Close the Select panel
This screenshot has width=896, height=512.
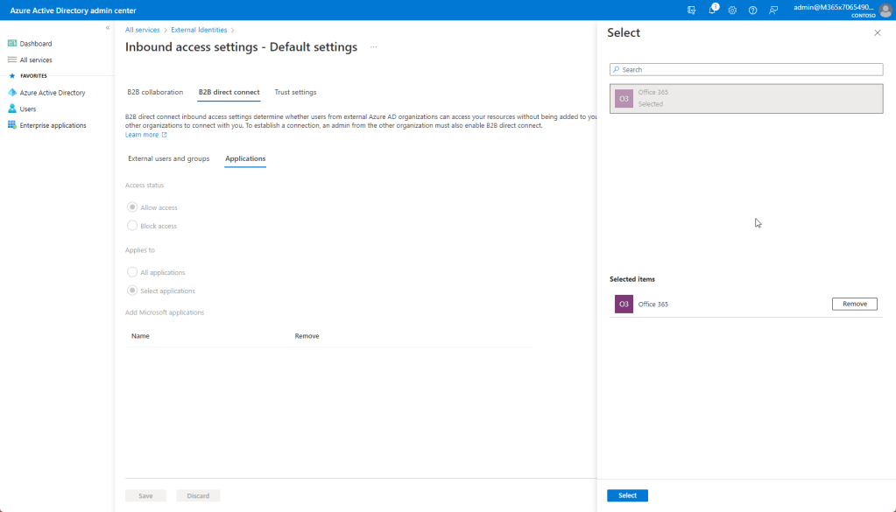[x=878, y=32]
